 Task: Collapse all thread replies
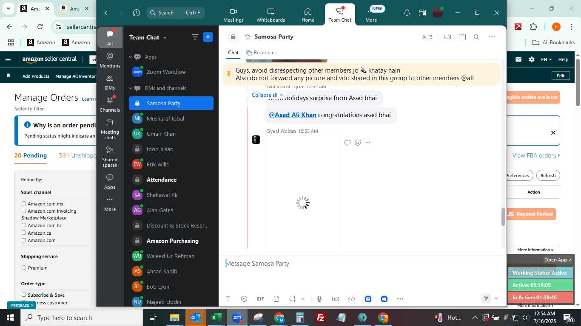pyautogui.click(x=268, y=95)
